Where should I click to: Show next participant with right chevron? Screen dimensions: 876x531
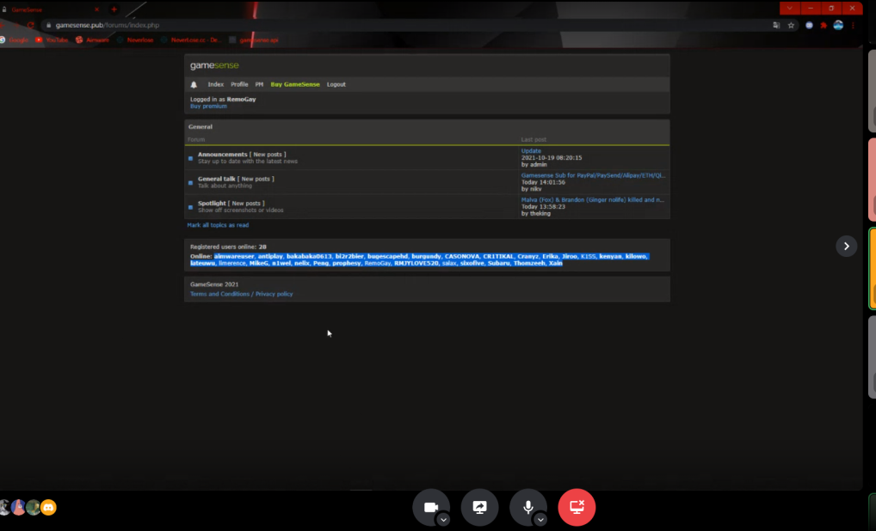[847, 246]
